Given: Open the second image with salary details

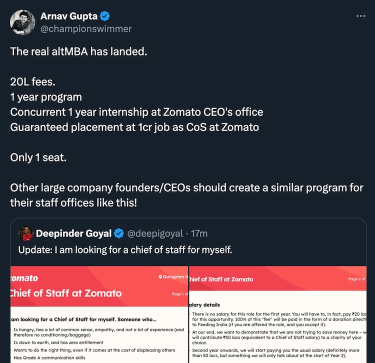Looking at the screenshot, I should [277, 314].
